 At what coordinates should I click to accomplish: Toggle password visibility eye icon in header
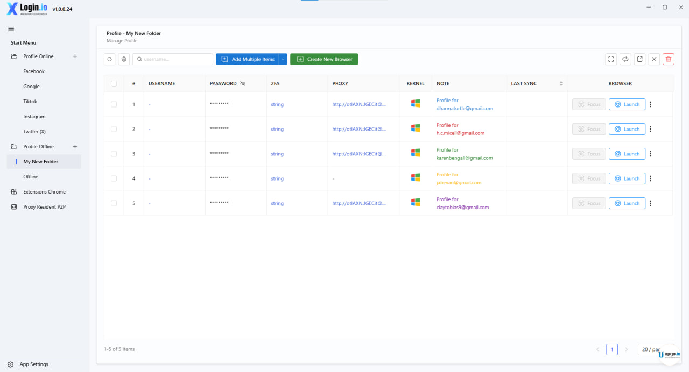pyautogui.click(x=243, y=83)
